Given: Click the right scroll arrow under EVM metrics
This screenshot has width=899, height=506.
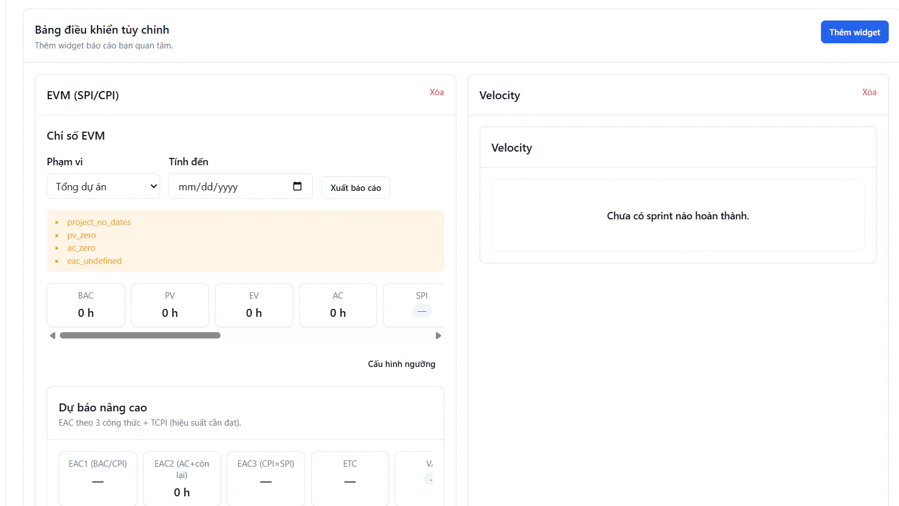Looking at the screenshot, I should pos(438,336).
